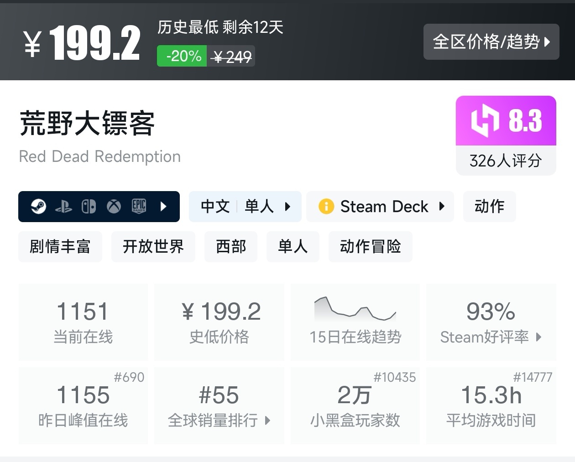The height and width of the screenshot is (462, 575).
Task: Click the -20% discount badge
Action: coord(182,56)
